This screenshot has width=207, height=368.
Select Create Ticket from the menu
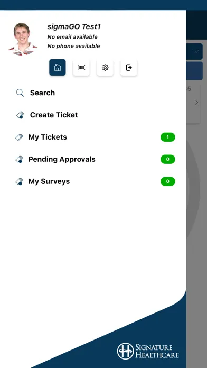point(54,115)
